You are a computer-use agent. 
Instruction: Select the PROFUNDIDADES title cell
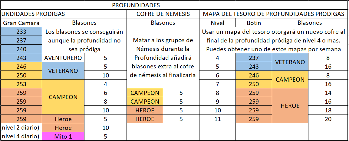click(x=136, y=5)
